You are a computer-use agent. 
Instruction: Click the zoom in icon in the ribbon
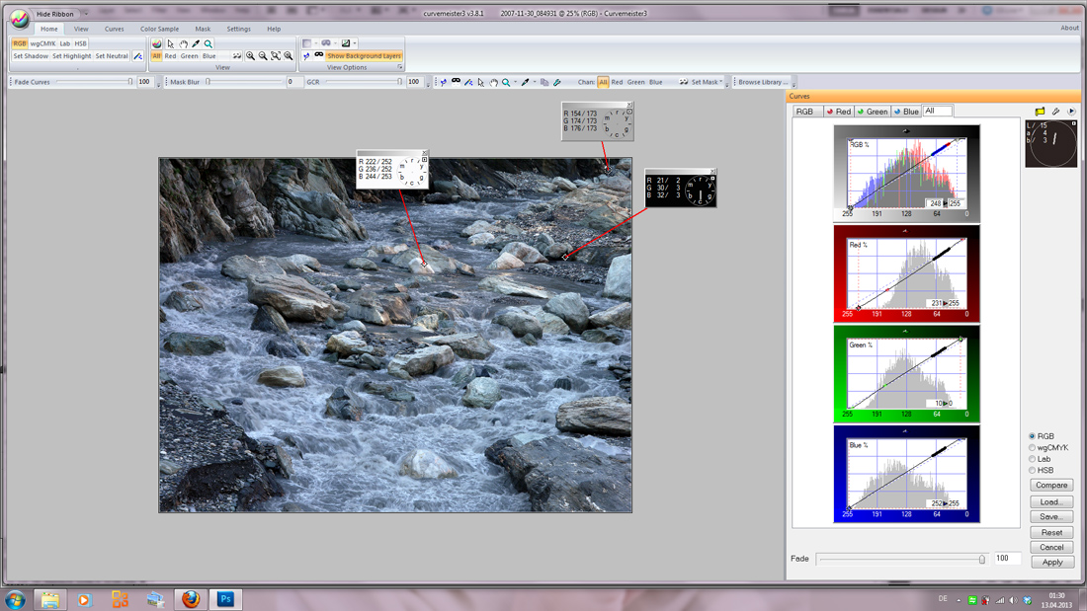coord(250,56)
